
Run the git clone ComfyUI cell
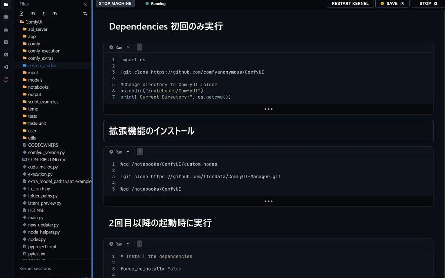[x=115, y=47]
